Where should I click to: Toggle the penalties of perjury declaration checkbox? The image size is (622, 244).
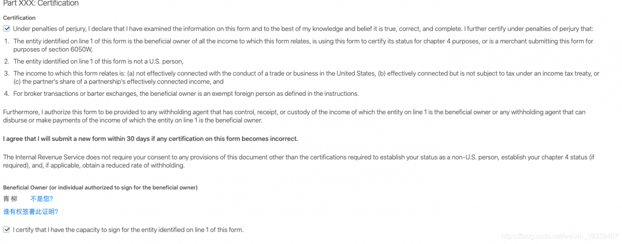(x=6, y=29)
